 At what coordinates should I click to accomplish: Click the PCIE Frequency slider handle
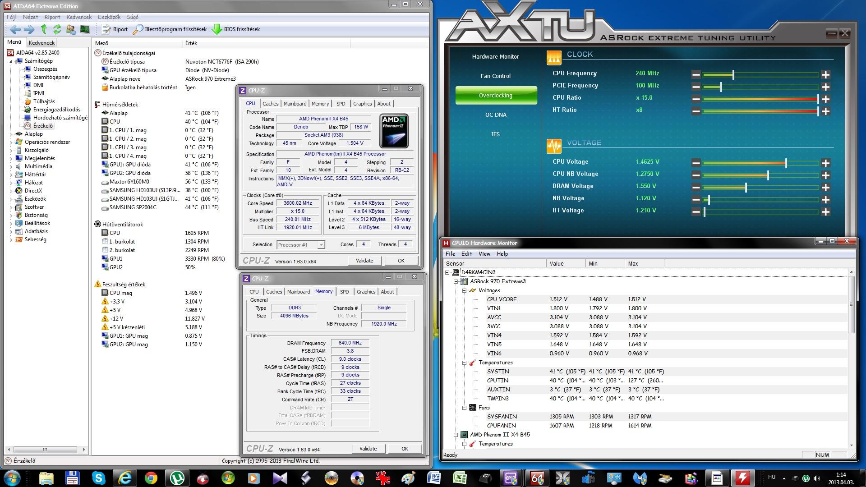click(x=721, y=87)
